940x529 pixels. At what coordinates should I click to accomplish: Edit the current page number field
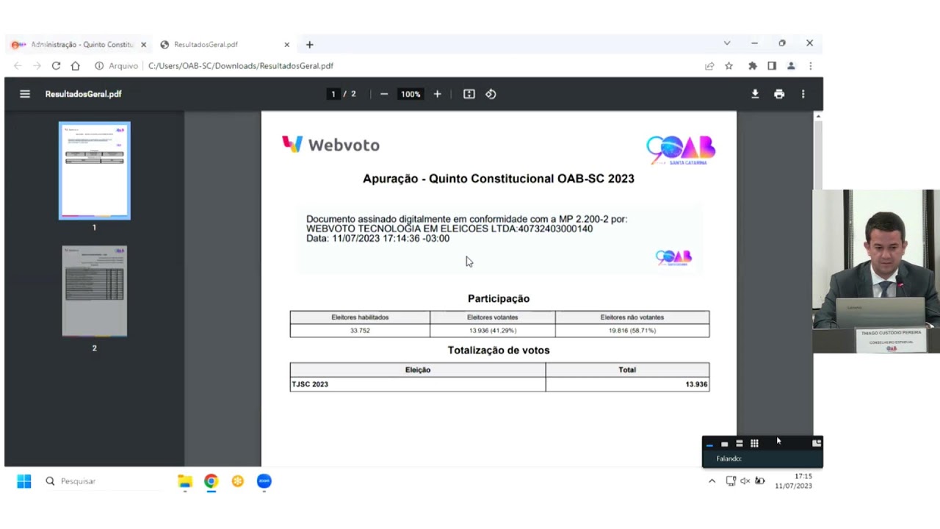coord(333,94)
